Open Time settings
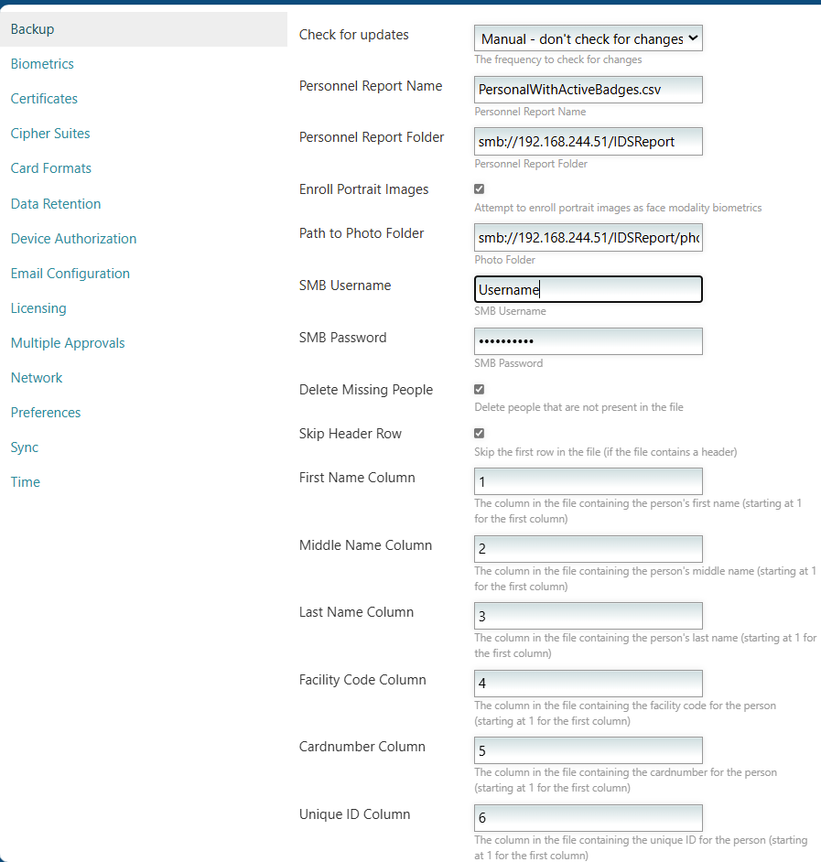Screen dimensions: 821x862 pyautogui.click(x=26, y=482)
